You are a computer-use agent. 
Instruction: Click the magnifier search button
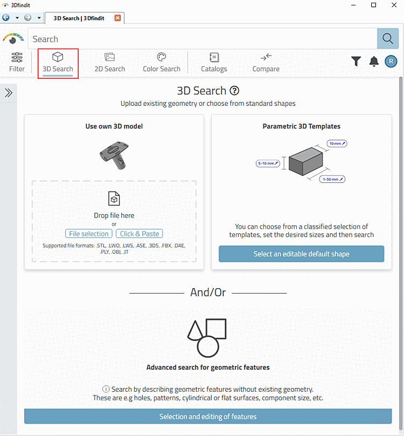pyautogui.click(x=388, y=39)
